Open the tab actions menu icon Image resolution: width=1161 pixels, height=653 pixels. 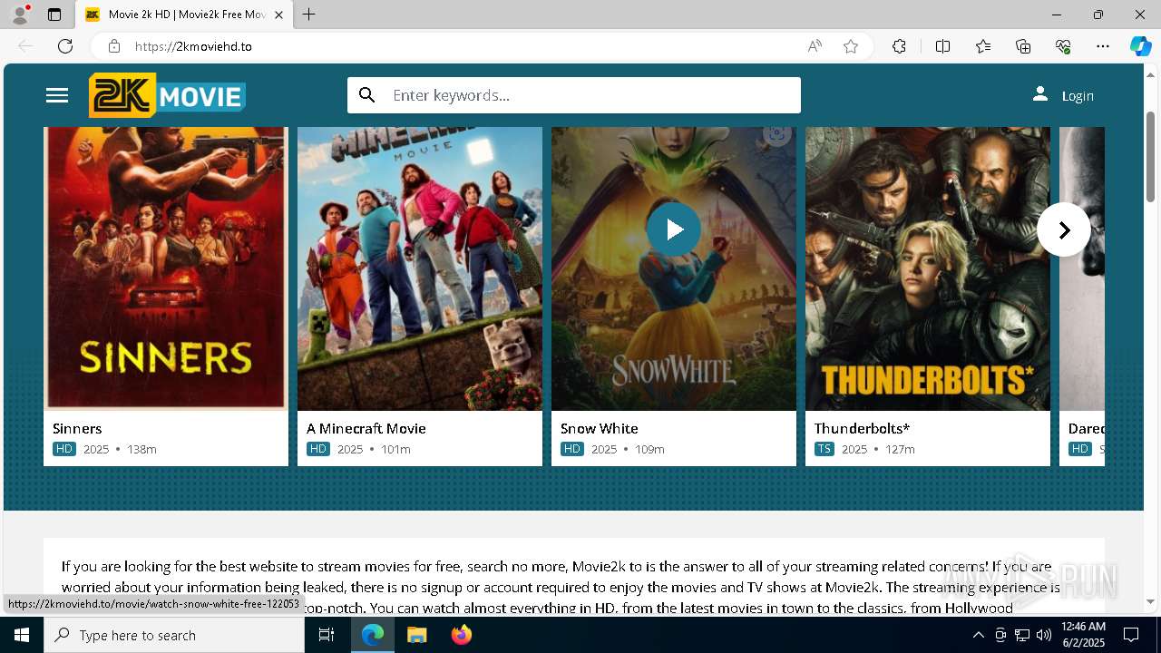[54, 15]
